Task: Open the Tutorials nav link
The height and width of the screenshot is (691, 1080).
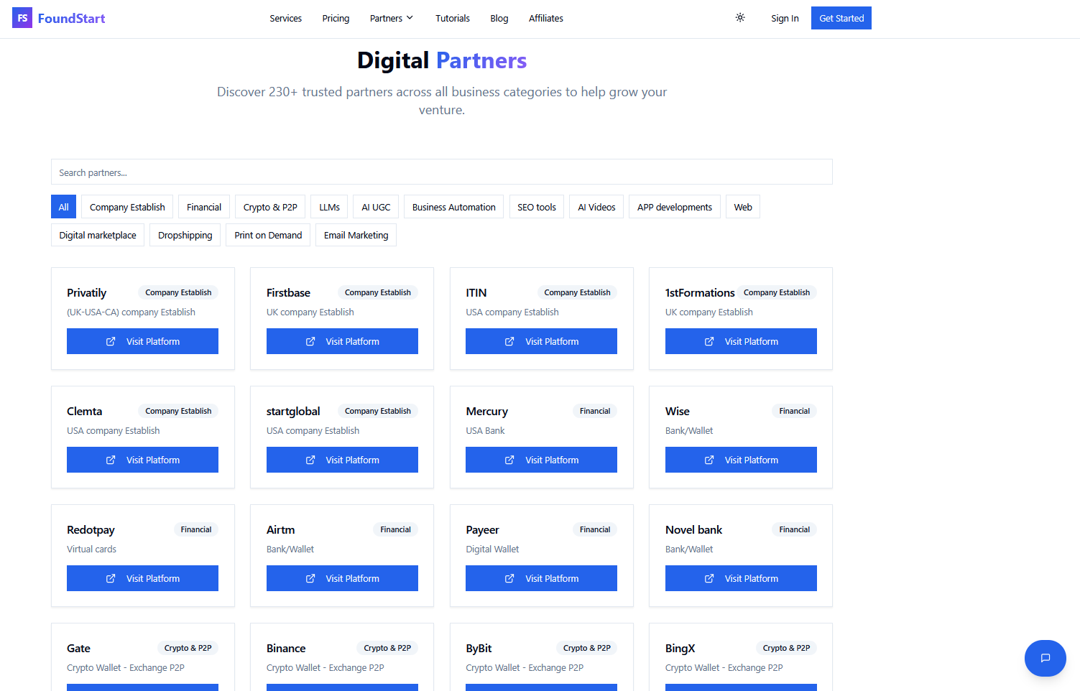Action: point(453,18)
